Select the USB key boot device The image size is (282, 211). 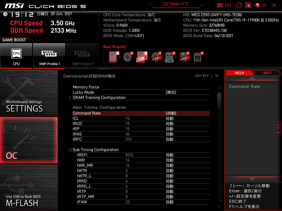pyautogui.click(x=170, y=57)
